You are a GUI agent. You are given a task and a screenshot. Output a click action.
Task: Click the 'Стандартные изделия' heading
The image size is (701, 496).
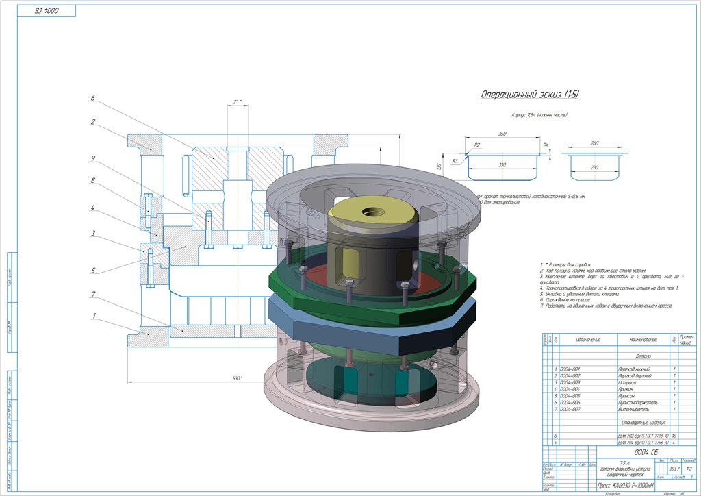(643, 423)
